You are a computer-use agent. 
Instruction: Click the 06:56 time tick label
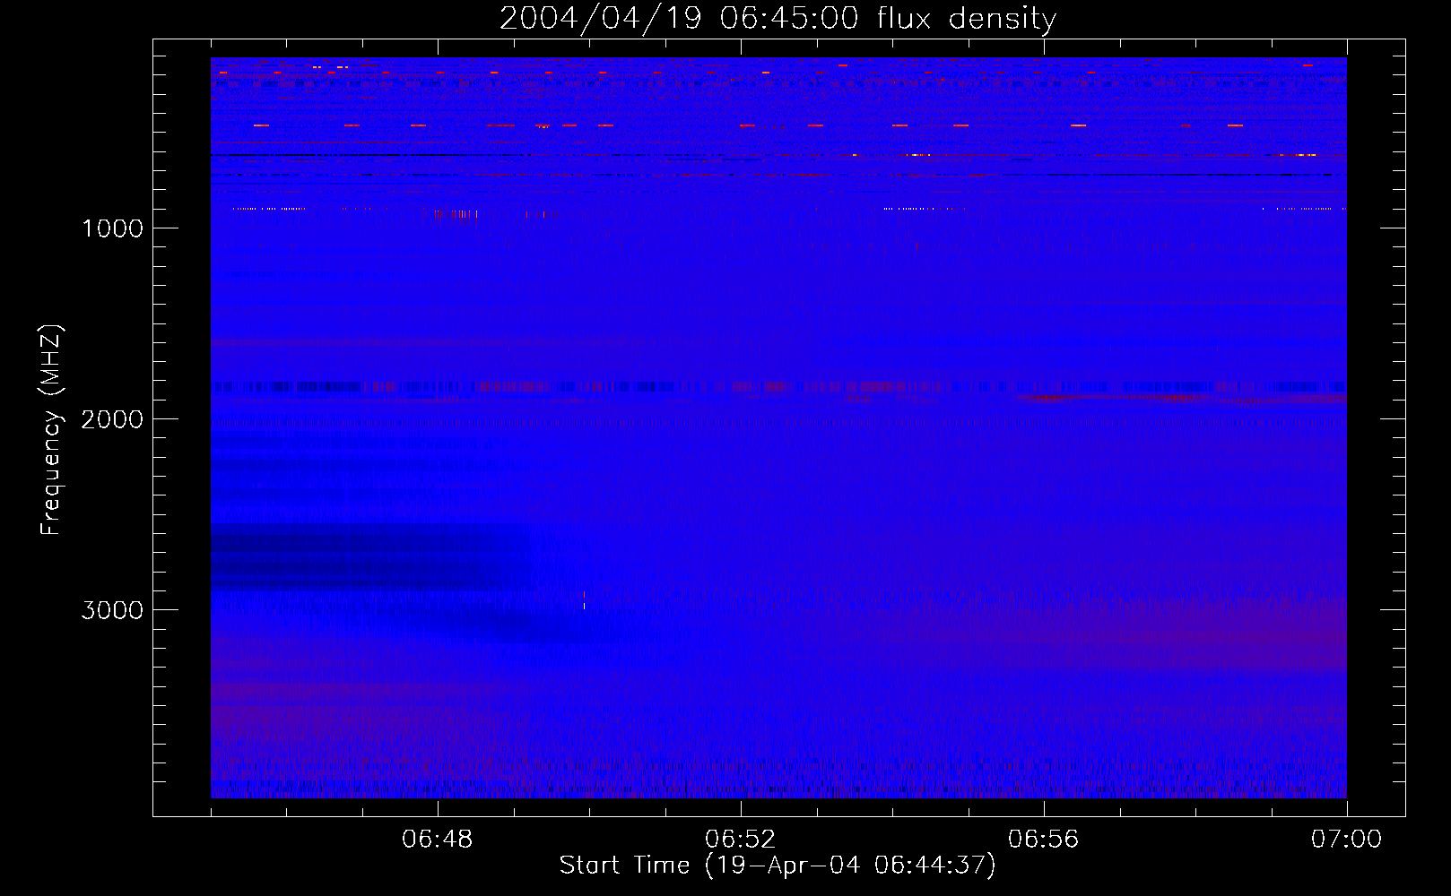tap(1044, 840)
